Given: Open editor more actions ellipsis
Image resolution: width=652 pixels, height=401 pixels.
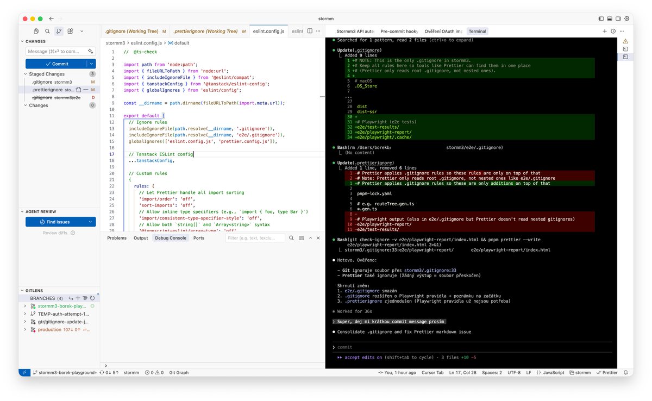Looking at the screenshot, I should (x=318, y=32).
